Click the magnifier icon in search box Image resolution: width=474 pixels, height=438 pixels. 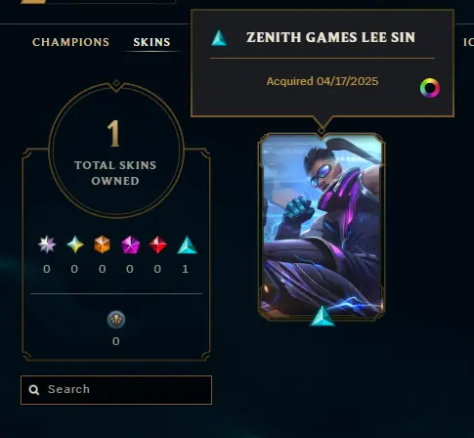[34, 390]
